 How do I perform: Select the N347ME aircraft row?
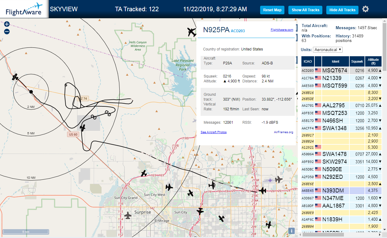[x=341, y=198]
